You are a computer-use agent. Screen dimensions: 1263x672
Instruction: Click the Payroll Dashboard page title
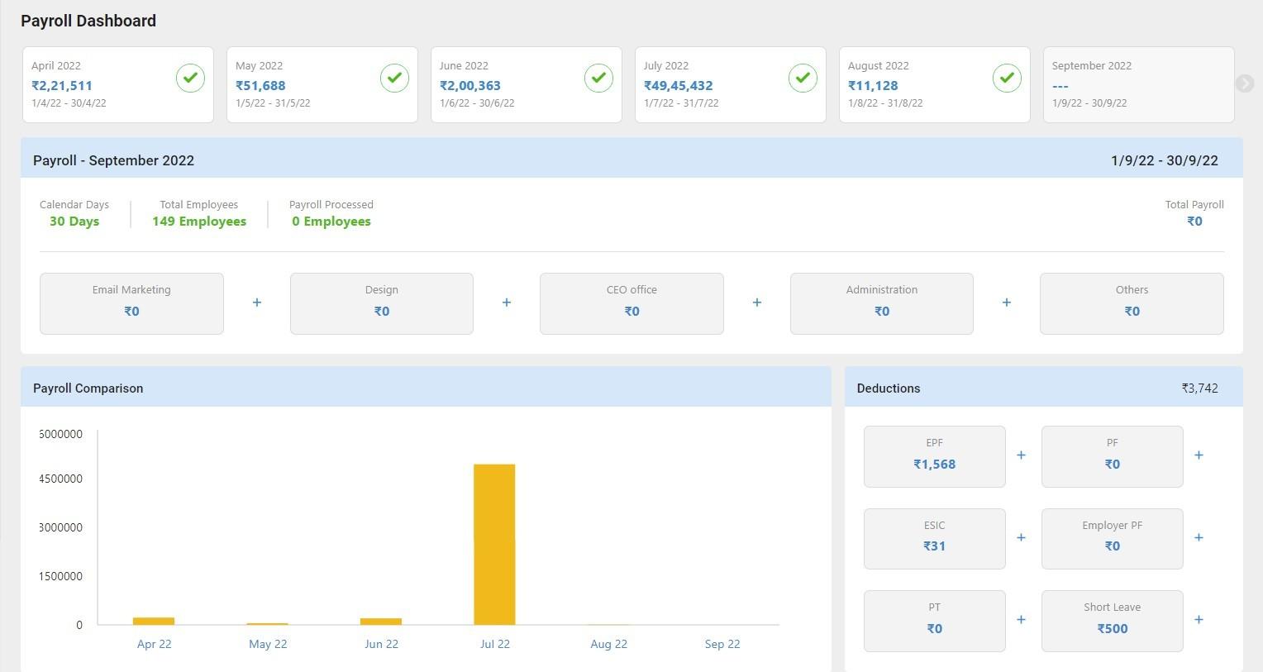tap(88, 21)
